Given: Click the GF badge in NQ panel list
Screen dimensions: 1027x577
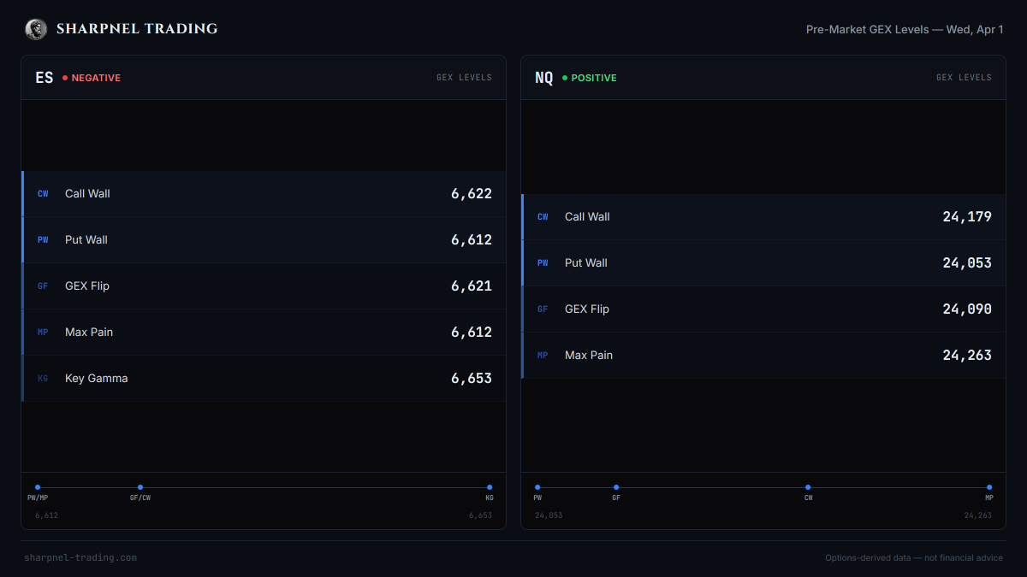Looking at the screenshot, I should click(543, 309).
